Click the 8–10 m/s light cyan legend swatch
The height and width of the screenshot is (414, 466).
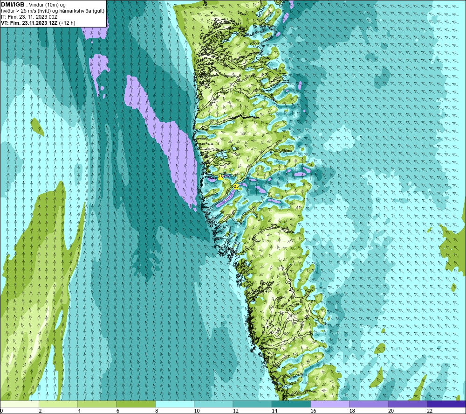pyautogui.click(x=175, y=404)
